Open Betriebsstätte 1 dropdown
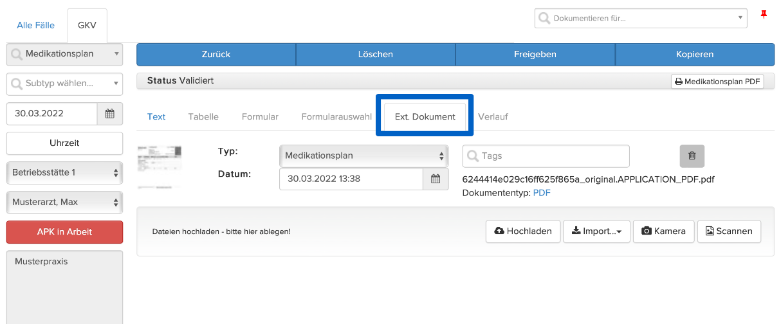 point(64,172)
